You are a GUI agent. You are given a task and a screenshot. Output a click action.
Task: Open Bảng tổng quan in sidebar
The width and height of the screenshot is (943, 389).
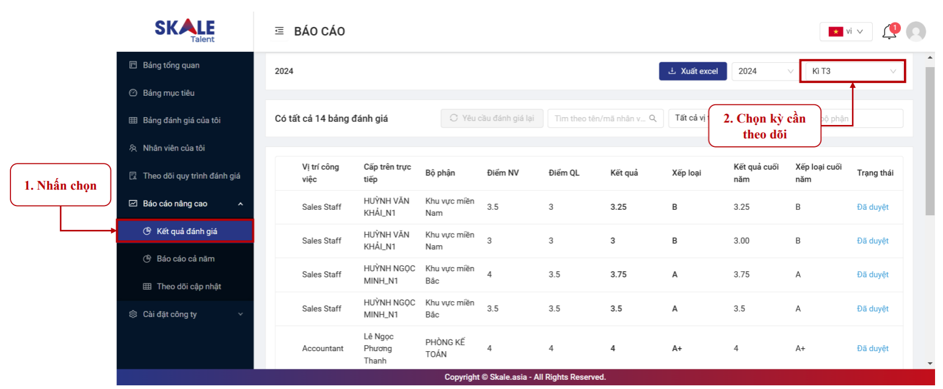171,65
